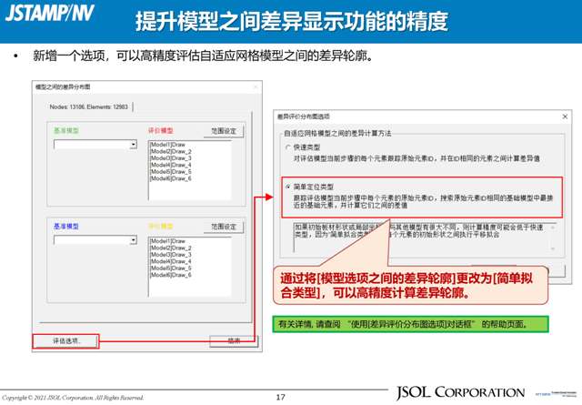The width and height of the screenshot is (582, 405).
Task: Close the 差异评价分布图选项 dialog
Action: pyautogui.click(x=565, y=116)
